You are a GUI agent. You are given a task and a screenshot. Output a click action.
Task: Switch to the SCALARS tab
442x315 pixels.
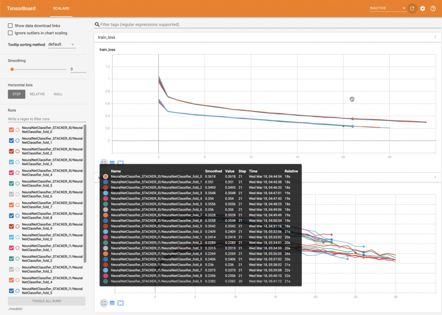61,8
